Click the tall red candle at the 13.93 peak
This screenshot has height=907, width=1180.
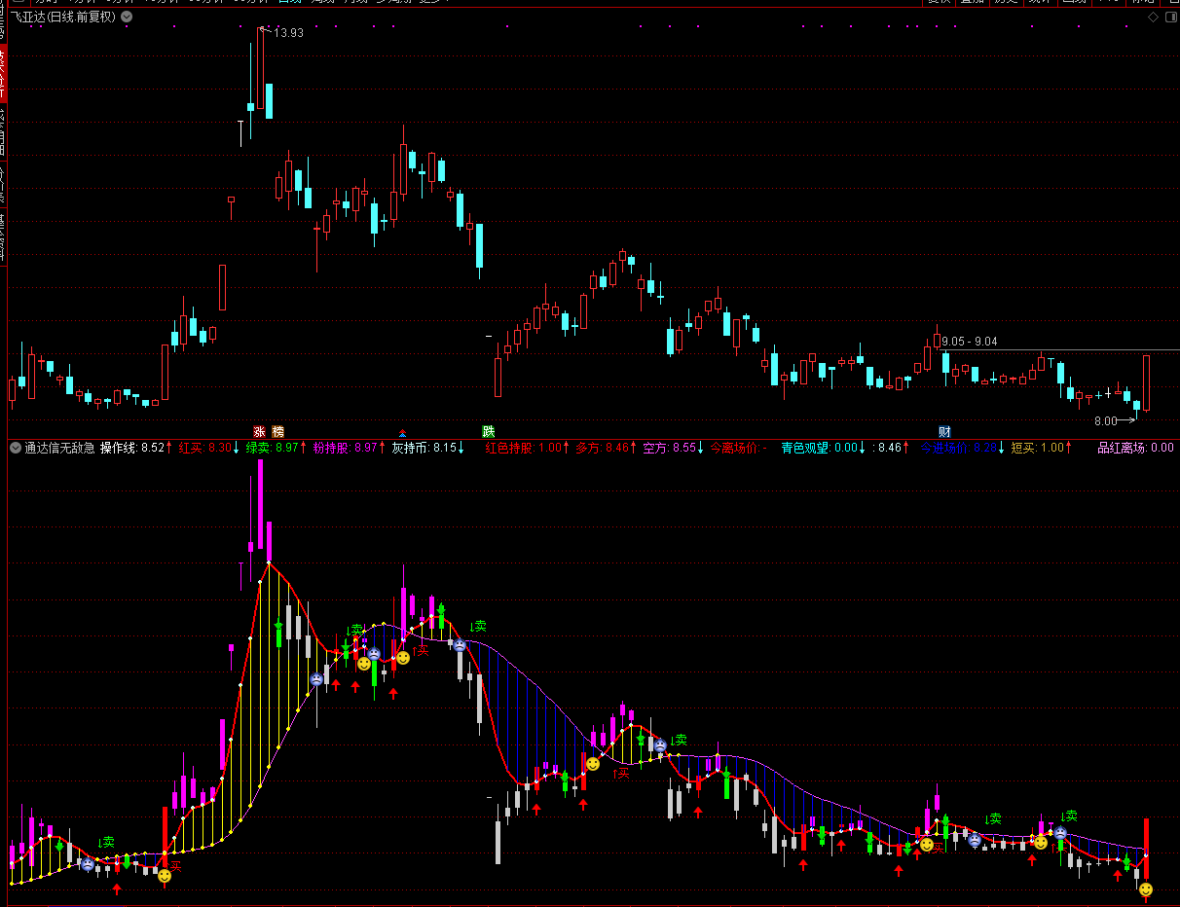point(260,68)
